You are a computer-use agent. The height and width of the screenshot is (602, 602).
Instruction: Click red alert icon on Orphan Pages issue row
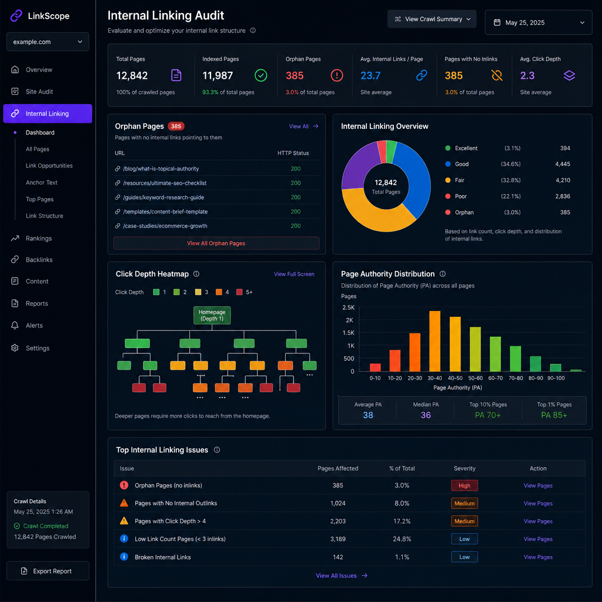[124, 485]
